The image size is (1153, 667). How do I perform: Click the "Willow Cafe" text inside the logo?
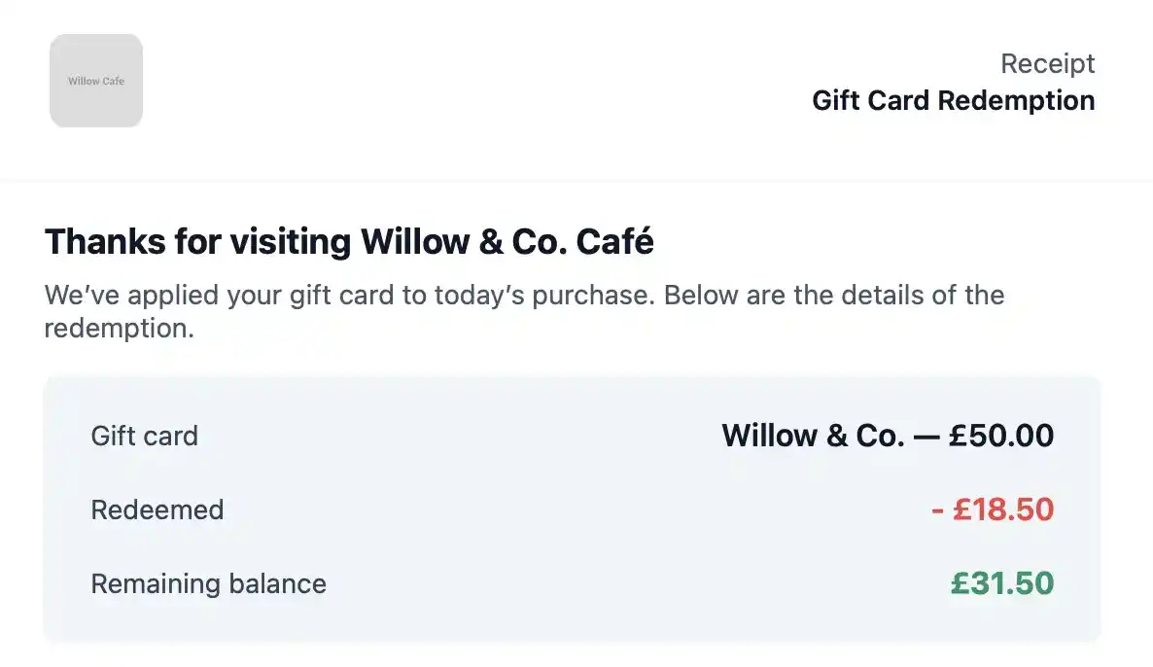pyautogui.click(x=96, y=82)
